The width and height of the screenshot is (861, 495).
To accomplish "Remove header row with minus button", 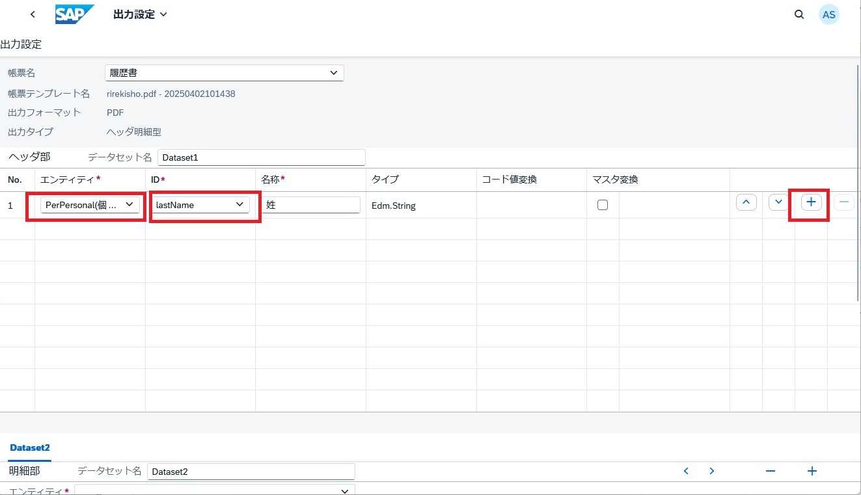I will [x=844, y=202].
